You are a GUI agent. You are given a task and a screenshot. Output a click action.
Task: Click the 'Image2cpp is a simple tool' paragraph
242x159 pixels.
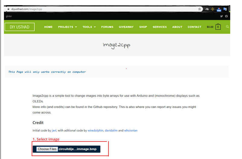pos(116,98)
